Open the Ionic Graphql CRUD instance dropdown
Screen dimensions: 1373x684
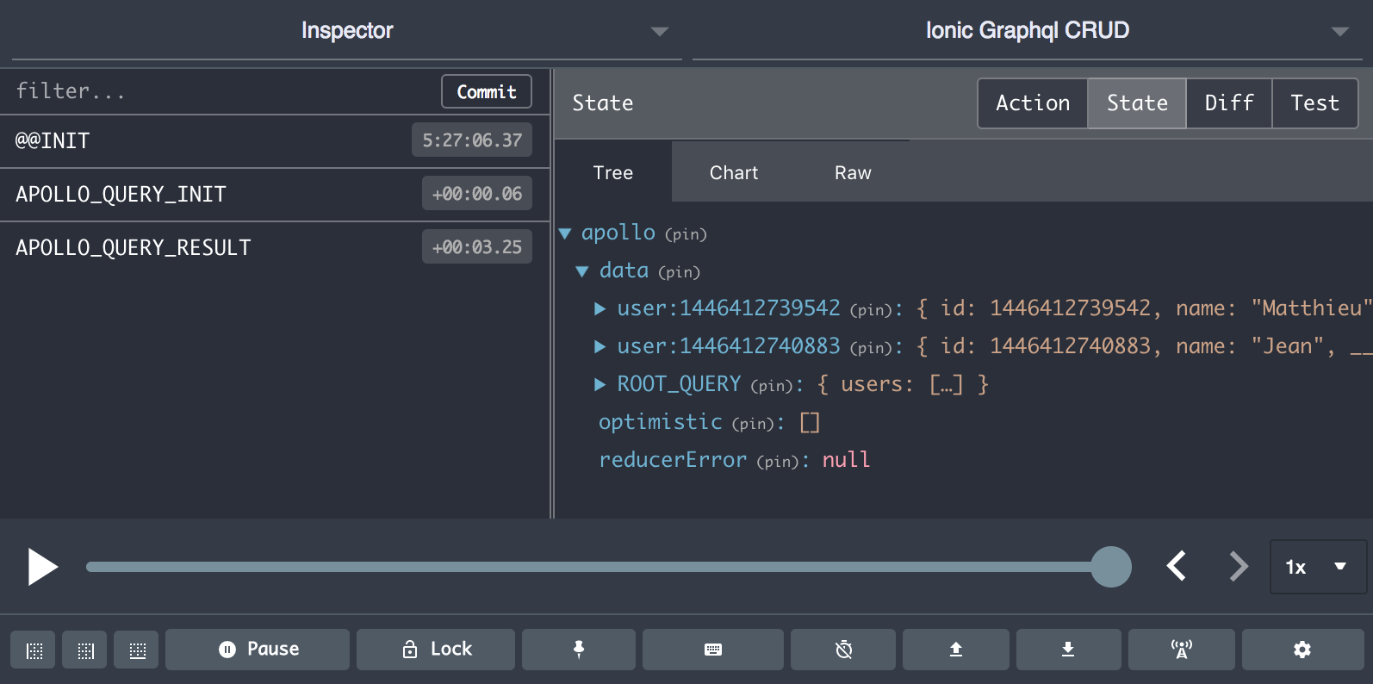tap(1028, 31)
